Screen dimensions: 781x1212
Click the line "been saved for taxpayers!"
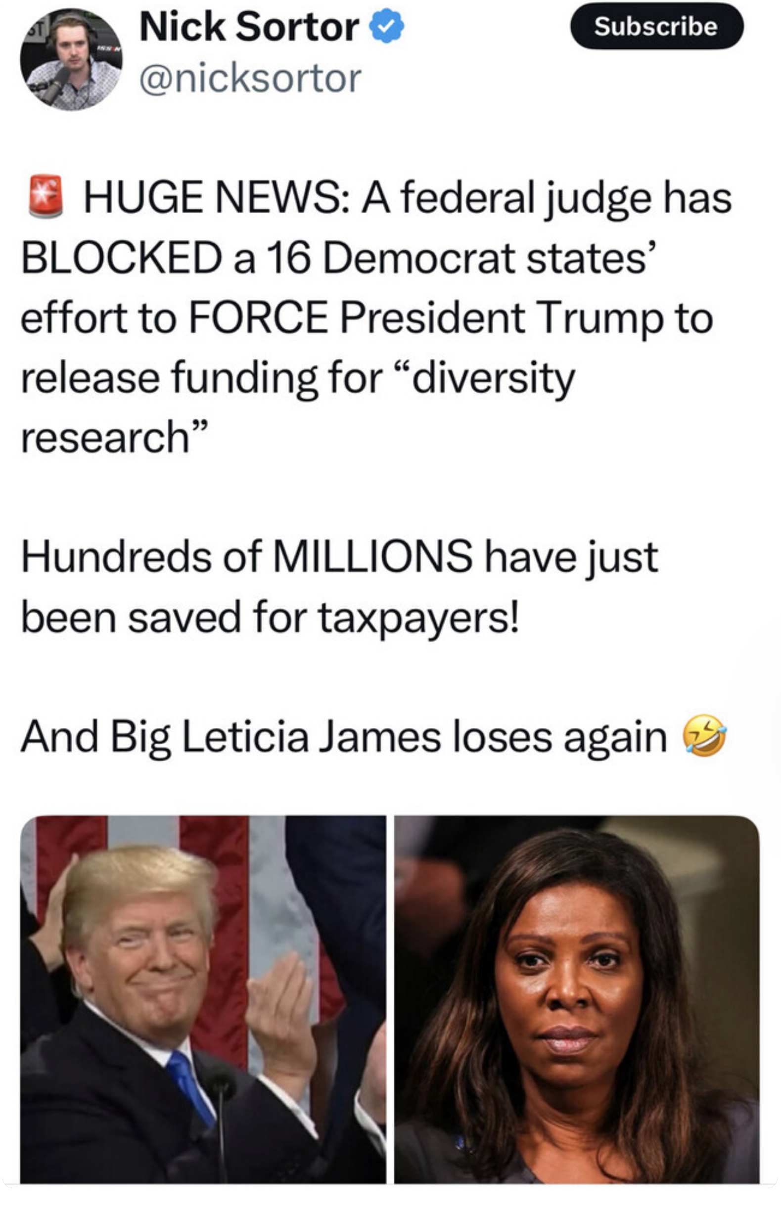coord(270,618)
